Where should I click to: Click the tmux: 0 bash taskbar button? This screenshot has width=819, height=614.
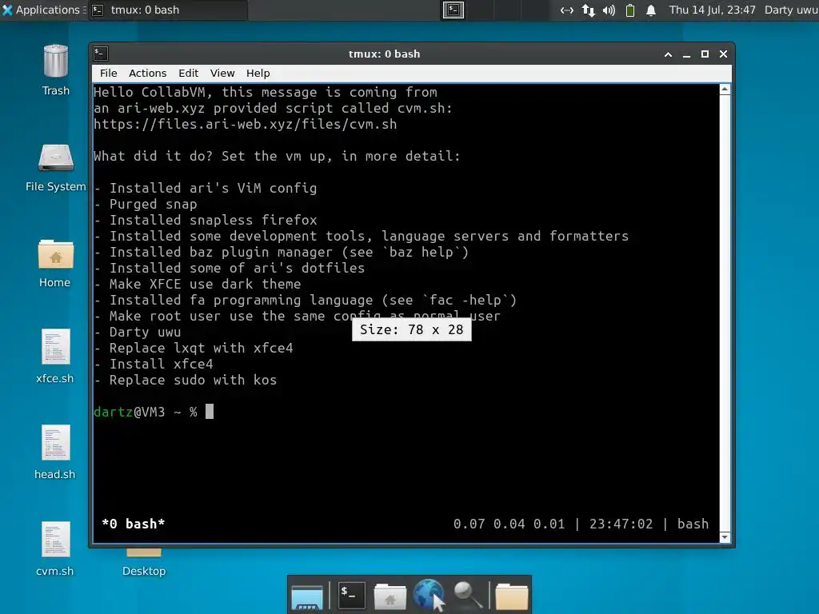pos(167,10)
